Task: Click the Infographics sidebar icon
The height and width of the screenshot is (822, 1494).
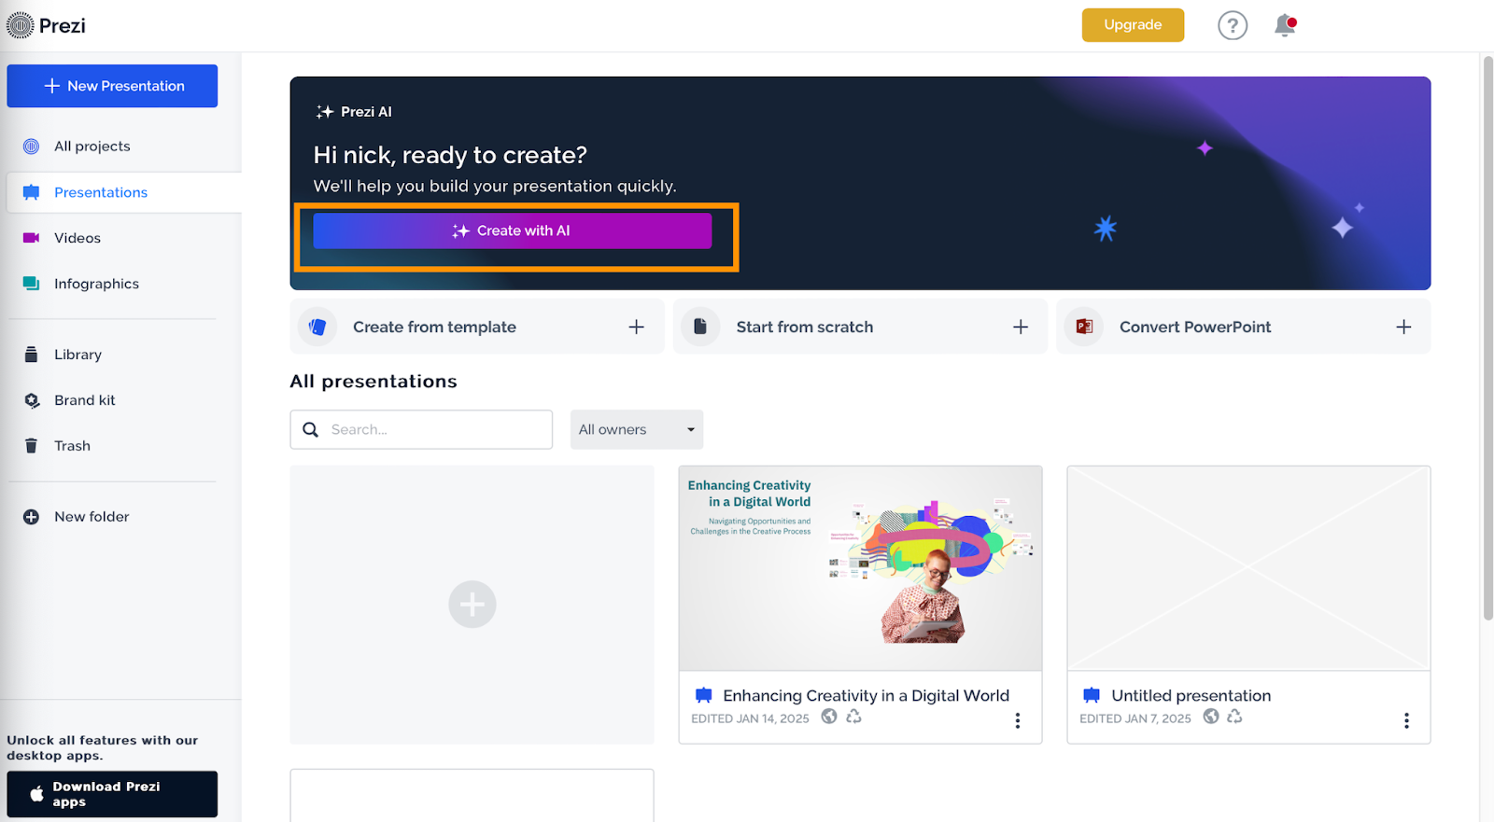Action: pyautogui.click(x=31, y=284)
